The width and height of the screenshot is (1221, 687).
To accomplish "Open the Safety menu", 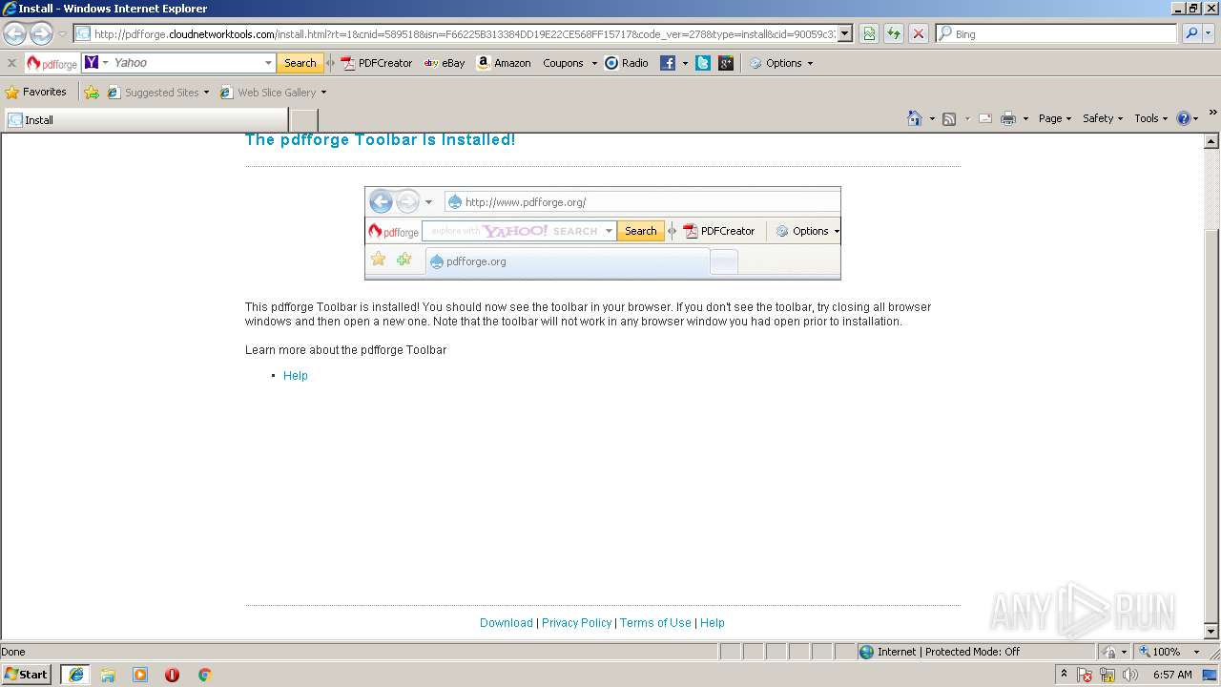I will 1103,118.
